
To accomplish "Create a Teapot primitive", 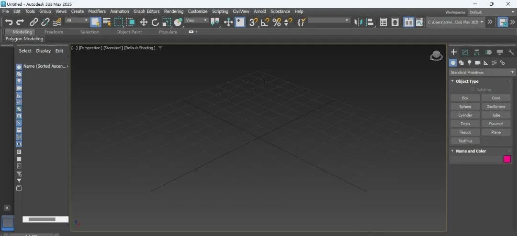I will [x=465, y=132].
